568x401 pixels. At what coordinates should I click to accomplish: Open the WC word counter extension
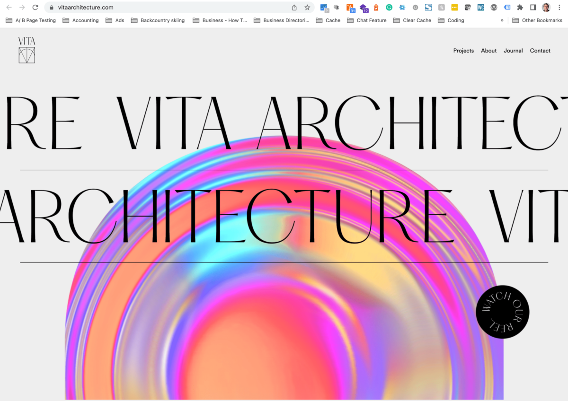point(480,7)
